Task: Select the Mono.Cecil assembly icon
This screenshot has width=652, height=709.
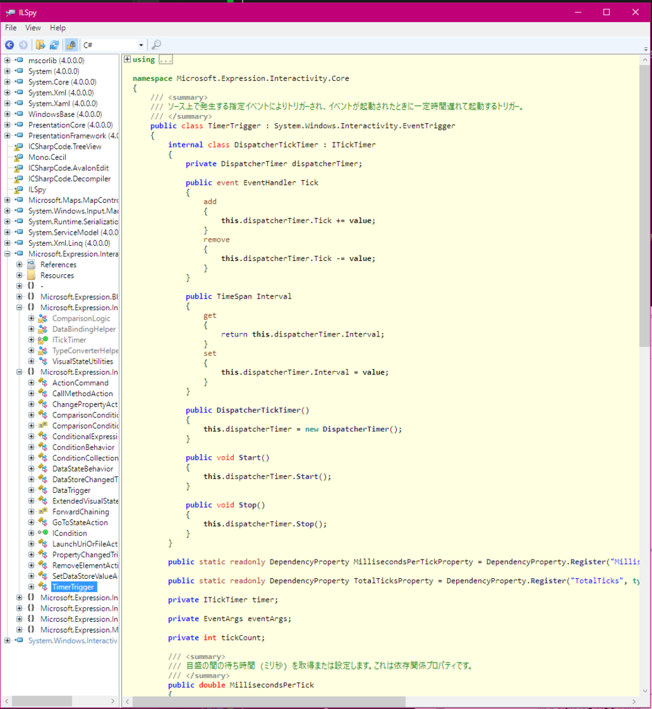Action: pyautogui.click(x=19, y=157)
